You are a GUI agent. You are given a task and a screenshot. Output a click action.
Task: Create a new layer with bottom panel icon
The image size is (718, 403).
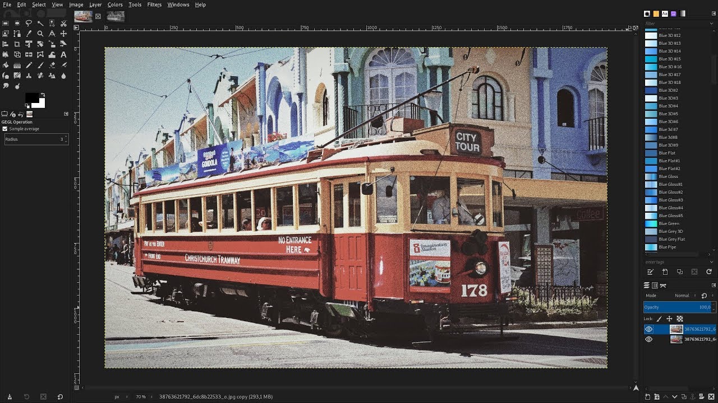[647, 396]
